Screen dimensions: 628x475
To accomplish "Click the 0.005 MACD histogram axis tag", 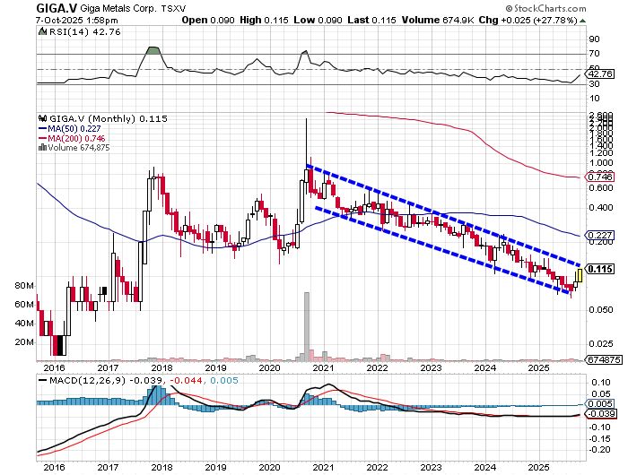I will pyautogui.click(x=599, y=404).
